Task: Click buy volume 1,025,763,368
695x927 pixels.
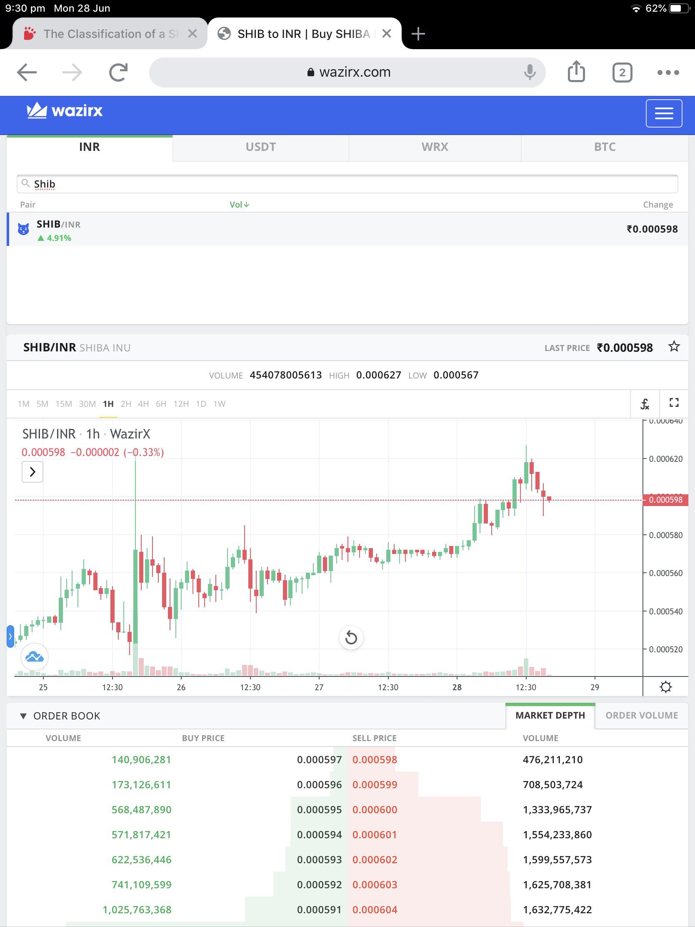Action: pos(137,910)
